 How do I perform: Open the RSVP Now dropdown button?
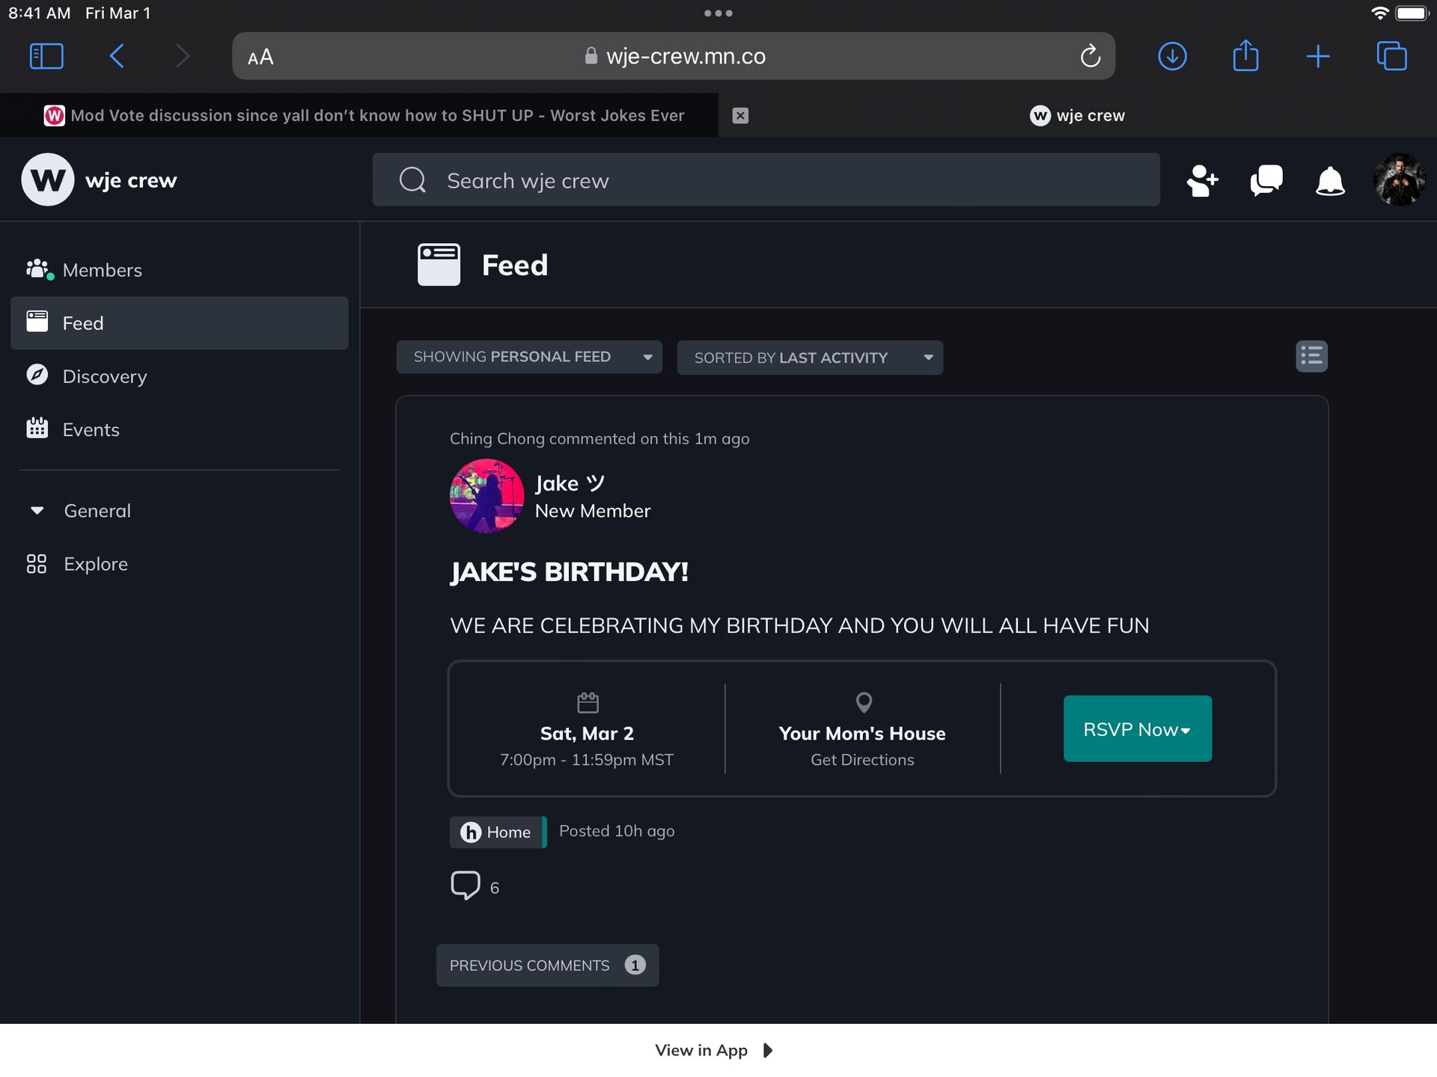point(1137,729)
